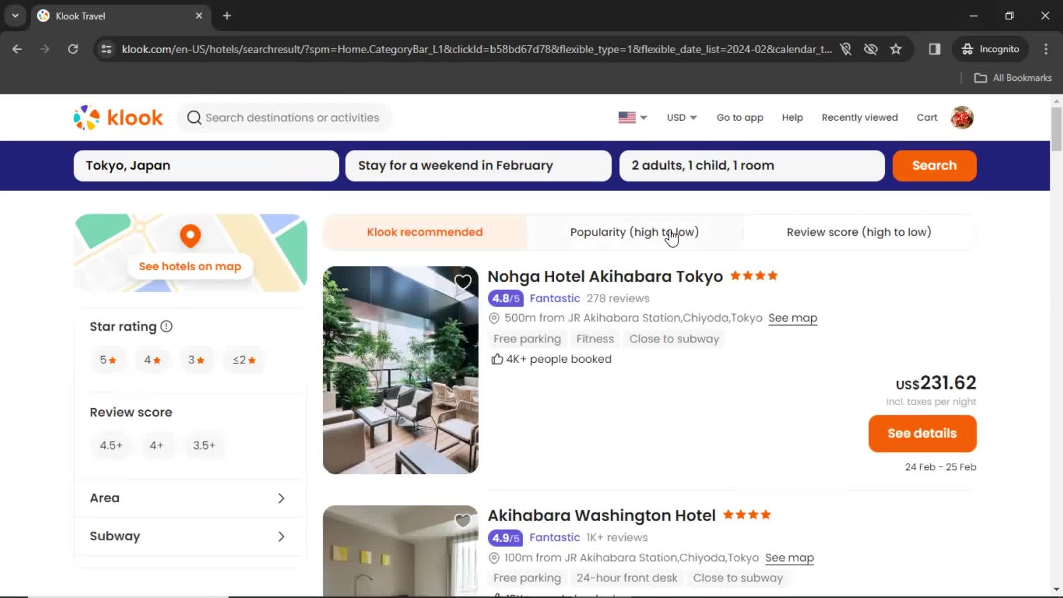This screenshot has height=598, width=1063.
Task: Close the Klook Travel tab
Action: (x=199, y=16)
